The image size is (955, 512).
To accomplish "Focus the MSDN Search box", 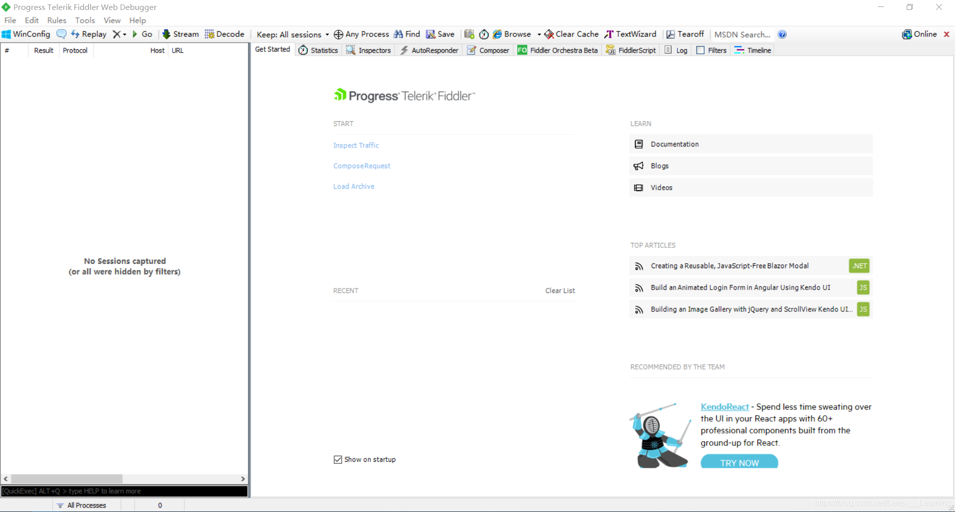I will [x=742, y=34].
